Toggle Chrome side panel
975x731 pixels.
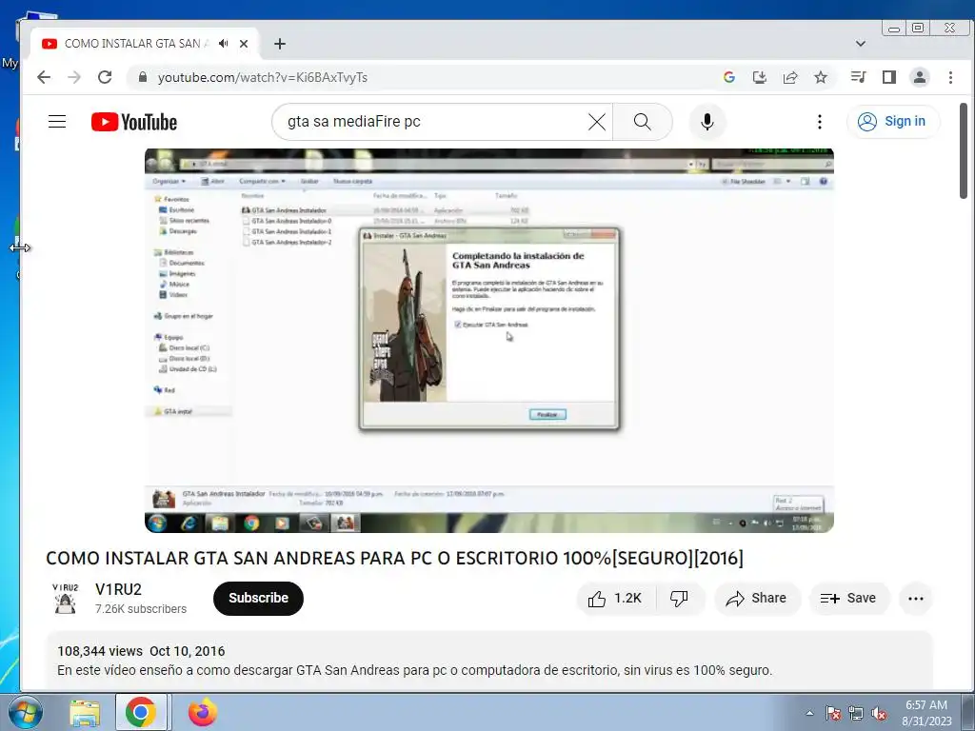coord(889,77)
